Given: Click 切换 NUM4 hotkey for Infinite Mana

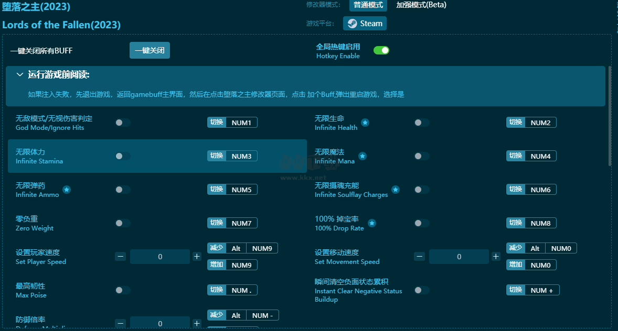Looking at the screenshot, I should click(x=531, y=156).
